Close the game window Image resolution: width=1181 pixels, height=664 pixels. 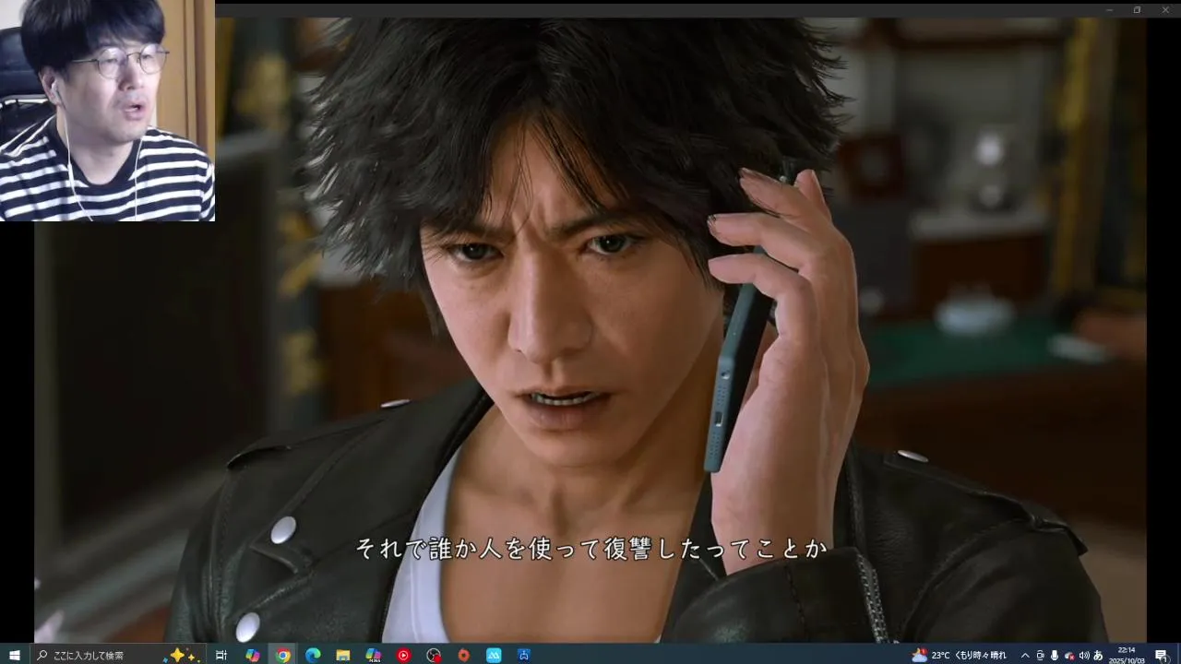tap(1164, 10)
